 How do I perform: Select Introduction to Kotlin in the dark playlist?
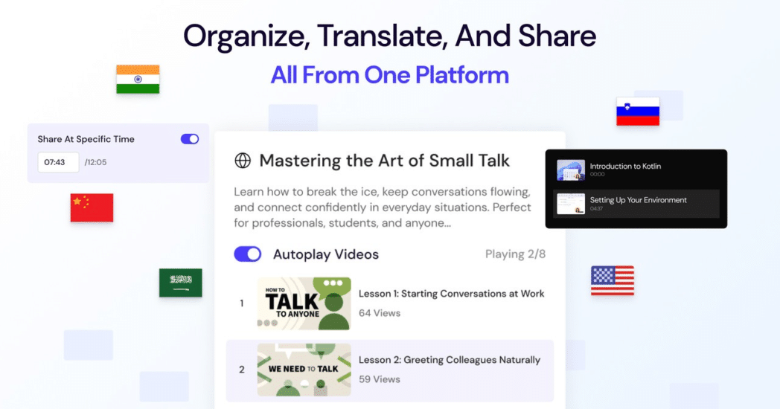point(625,167)
